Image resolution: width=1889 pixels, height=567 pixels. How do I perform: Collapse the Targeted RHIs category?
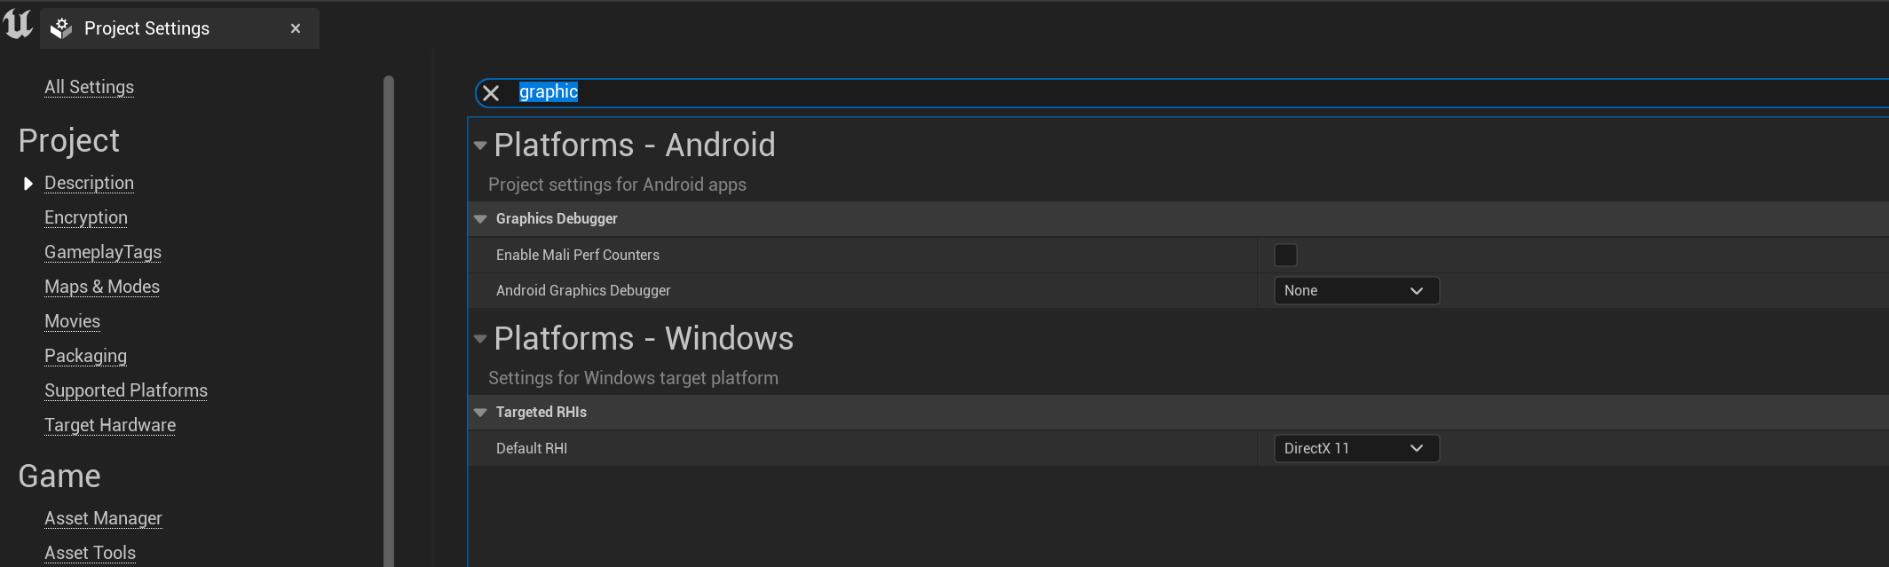tap(480, 413)
